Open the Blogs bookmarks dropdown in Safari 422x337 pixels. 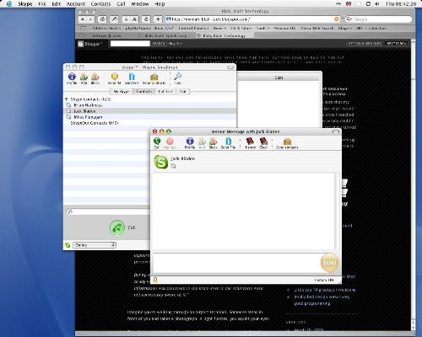pyautogui.click(x=344, y=29)
